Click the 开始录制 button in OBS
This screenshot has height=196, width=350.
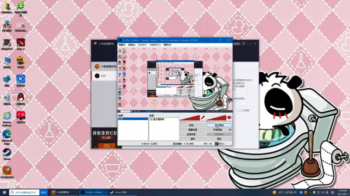pyautogui.click(x=217, y=130)
